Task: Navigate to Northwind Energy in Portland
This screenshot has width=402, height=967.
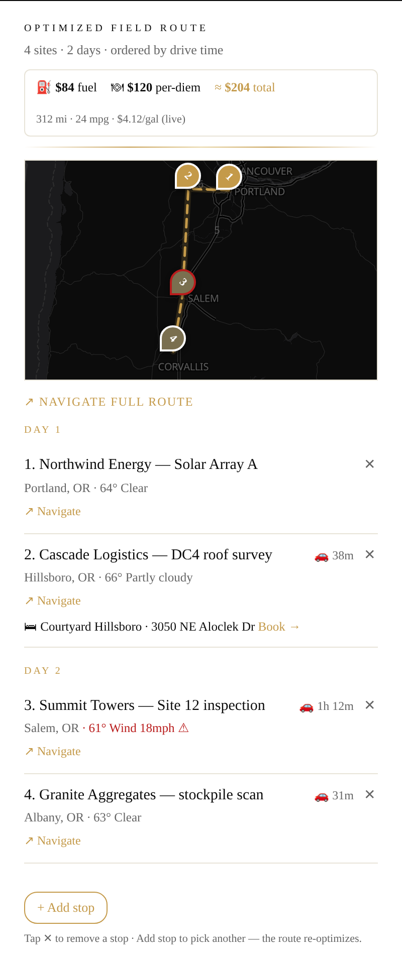Action: click(x=53, y=511)
